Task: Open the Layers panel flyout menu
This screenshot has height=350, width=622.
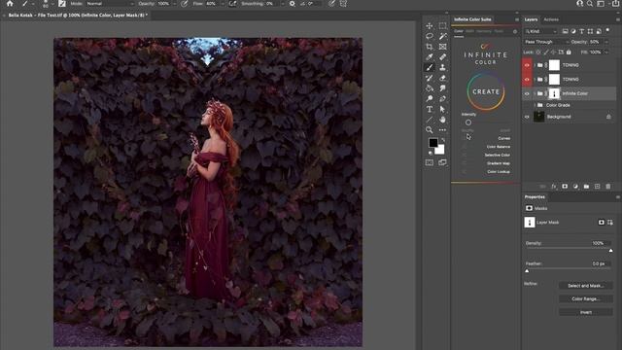Action: click(618, 19)
